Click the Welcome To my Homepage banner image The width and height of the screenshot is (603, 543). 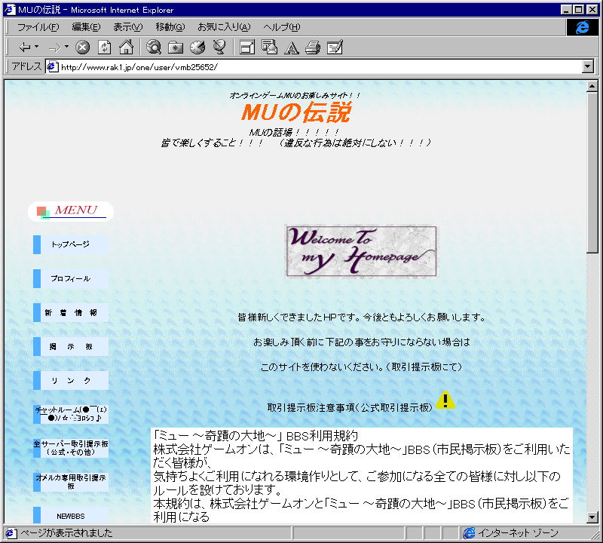click(x=361, y=252)
